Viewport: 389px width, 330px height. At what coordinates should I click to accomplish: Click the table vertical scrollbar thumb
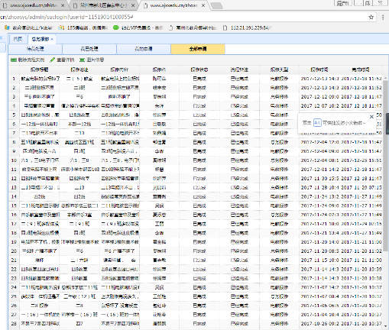coord(385,166)
